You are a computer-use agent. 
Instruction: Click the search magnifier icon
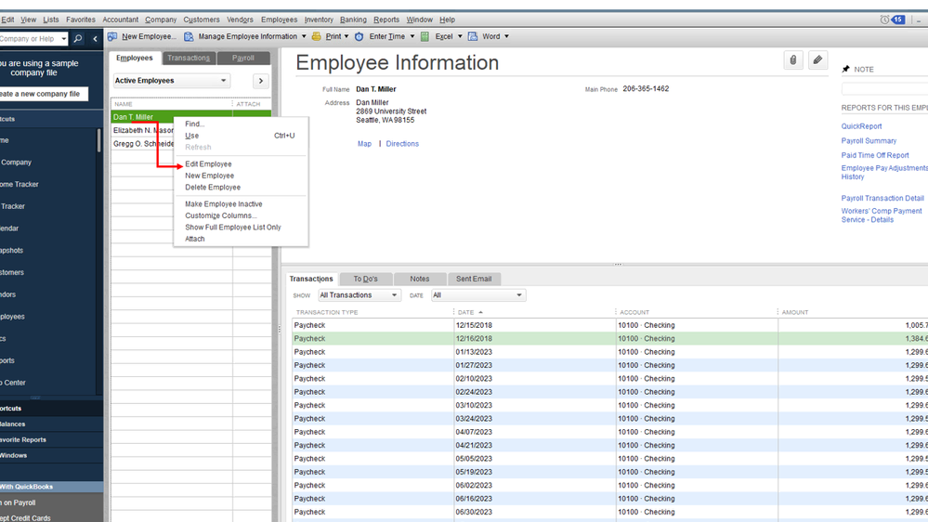(78, 39)
